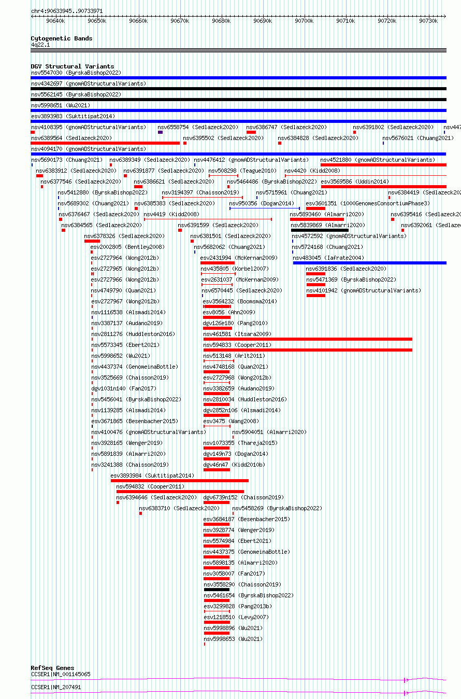Click the purple bar under nsv6558754
The width and height of the screenshot is (461, 699).
[161, 132]
